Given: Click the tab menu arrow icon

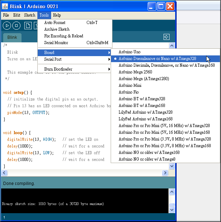Looking at the screenshot, I should point(166,37).
